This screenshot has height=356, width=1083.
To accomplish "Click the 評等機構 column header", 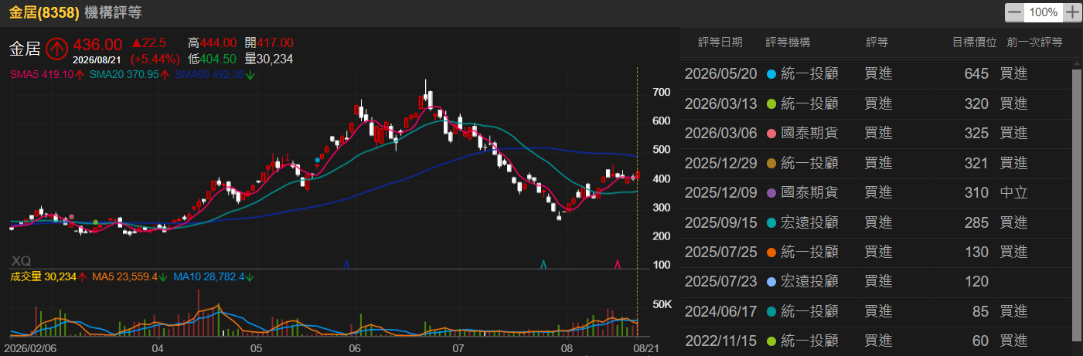I will tap(788, 42).
